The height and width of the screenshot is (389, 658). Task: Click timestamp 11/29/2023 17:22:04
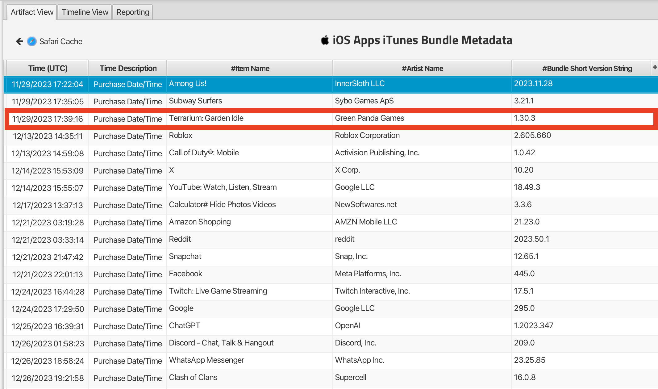[48, 84]
